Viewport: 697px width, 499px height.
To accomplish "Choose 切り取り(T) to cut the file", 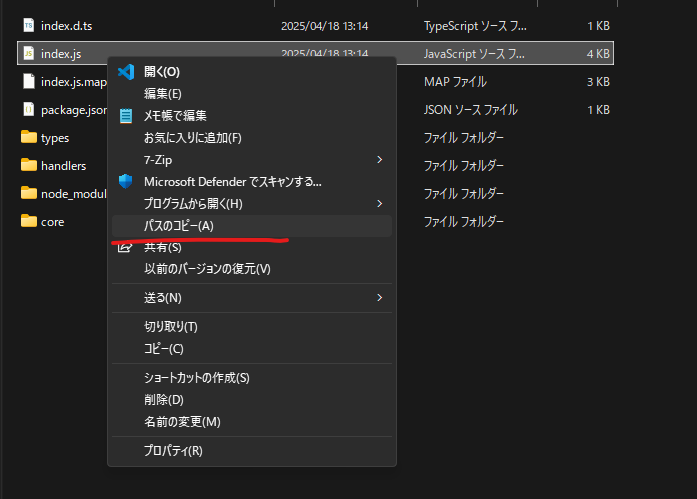I will pos(252,327).
